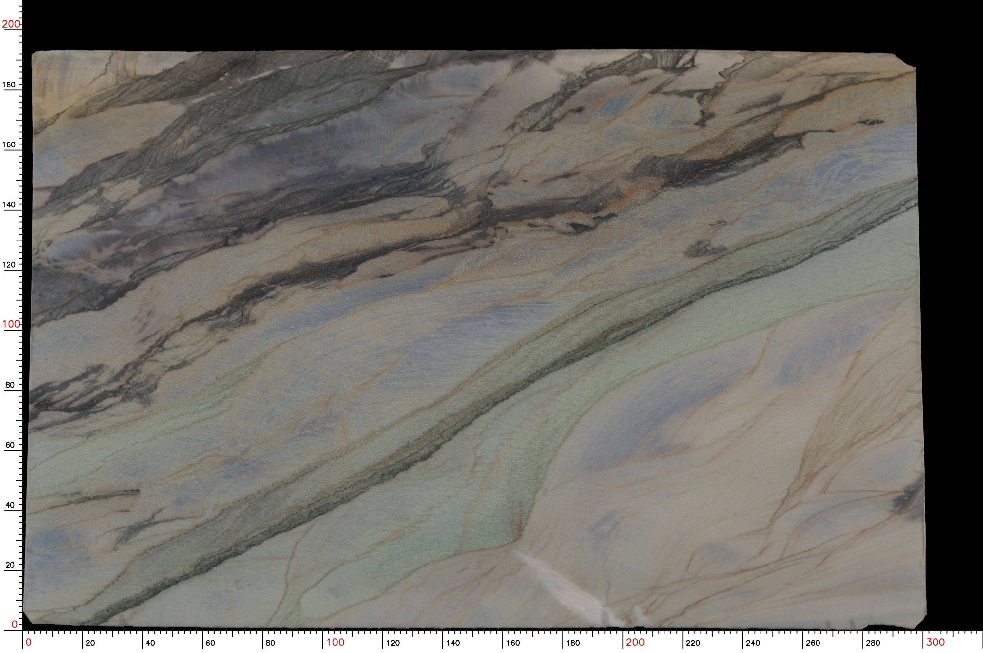This screenshot has height=653, width=983.
Task: Click the red 100 on the vertical ruler
Action: (x=11, y=324)
